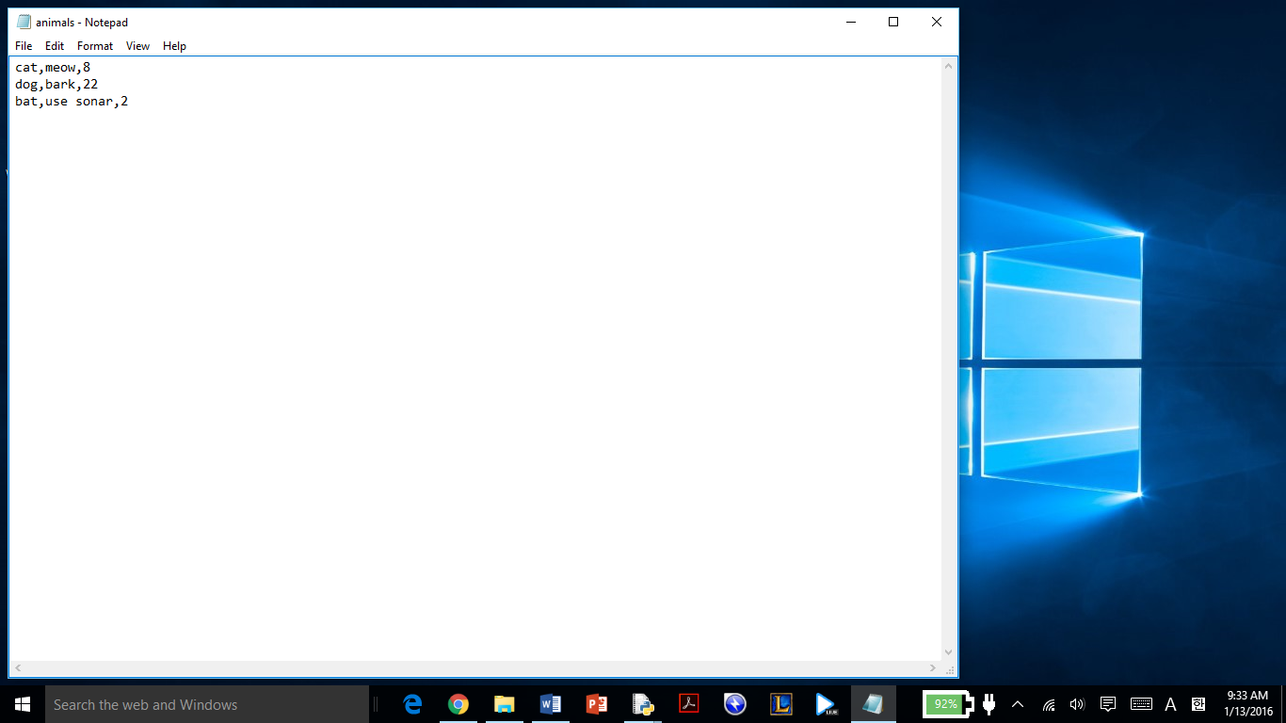Screen dimensions: 1286x723
Task: Check the battery status icon
Action: pyautogui.click(x=946, y=704)
